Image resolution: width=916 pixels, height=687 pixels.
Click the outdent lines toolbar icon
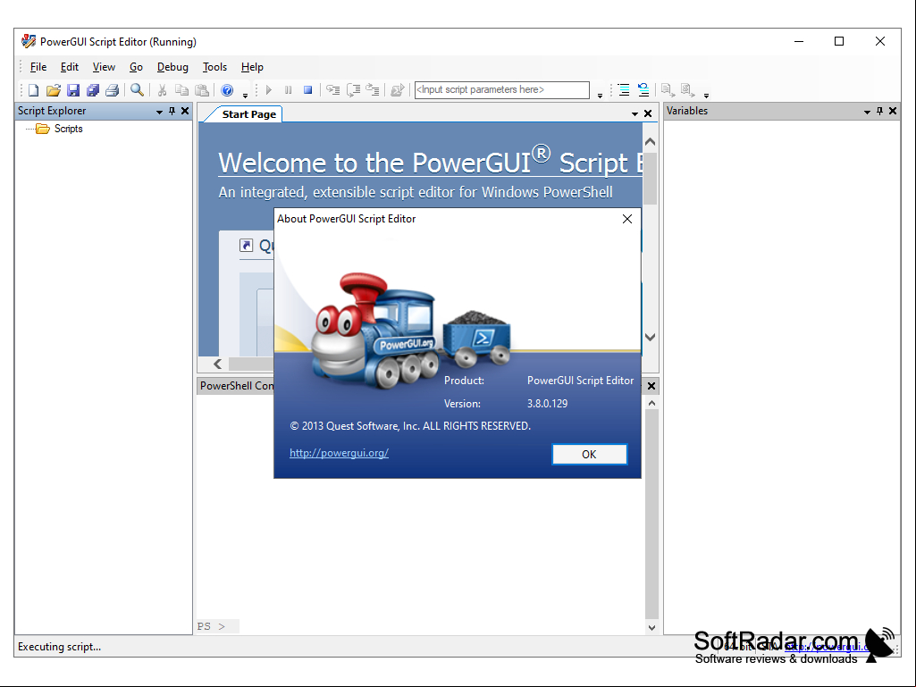(x=643, y=90)
